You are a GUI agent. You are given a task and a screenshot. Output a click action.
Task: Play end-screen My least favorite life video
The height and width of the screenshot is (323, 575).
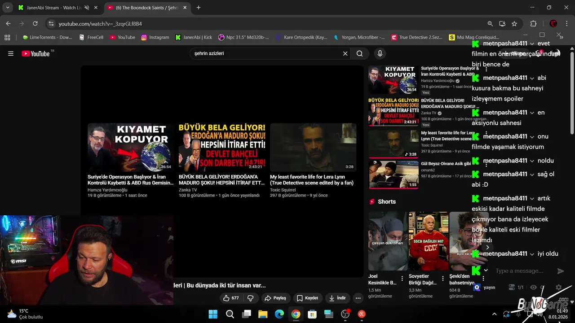pos(313,148)
